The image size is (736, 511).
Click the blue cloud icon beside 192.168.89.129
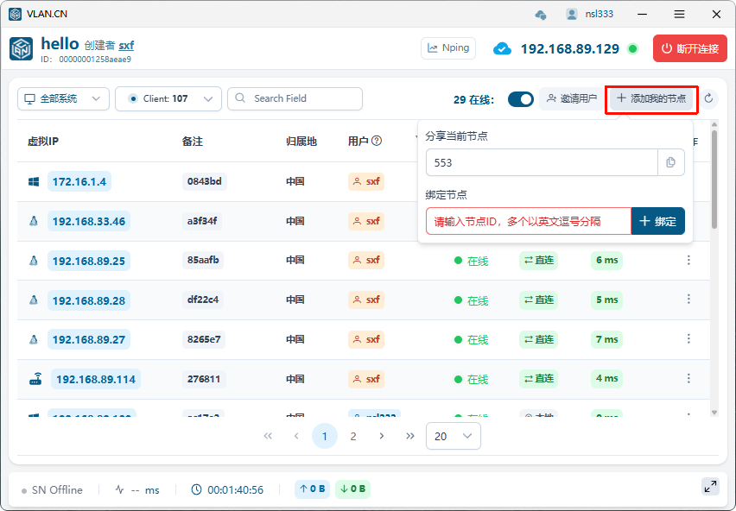502,48
